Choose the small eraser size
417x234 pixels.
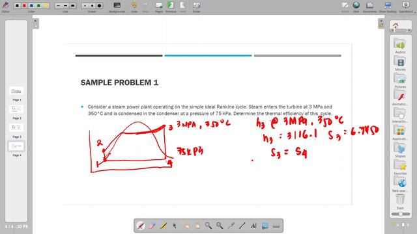[85, 5]
